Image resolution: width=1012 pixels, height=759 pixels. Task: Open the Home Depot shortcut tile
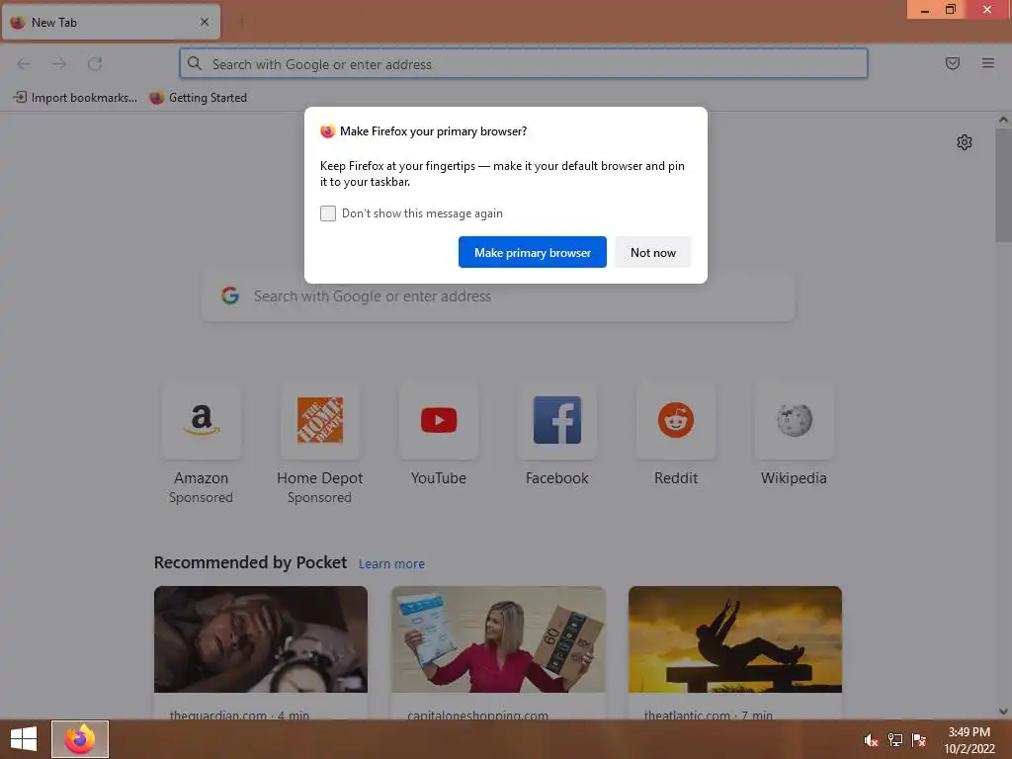(x=319, y=421)
